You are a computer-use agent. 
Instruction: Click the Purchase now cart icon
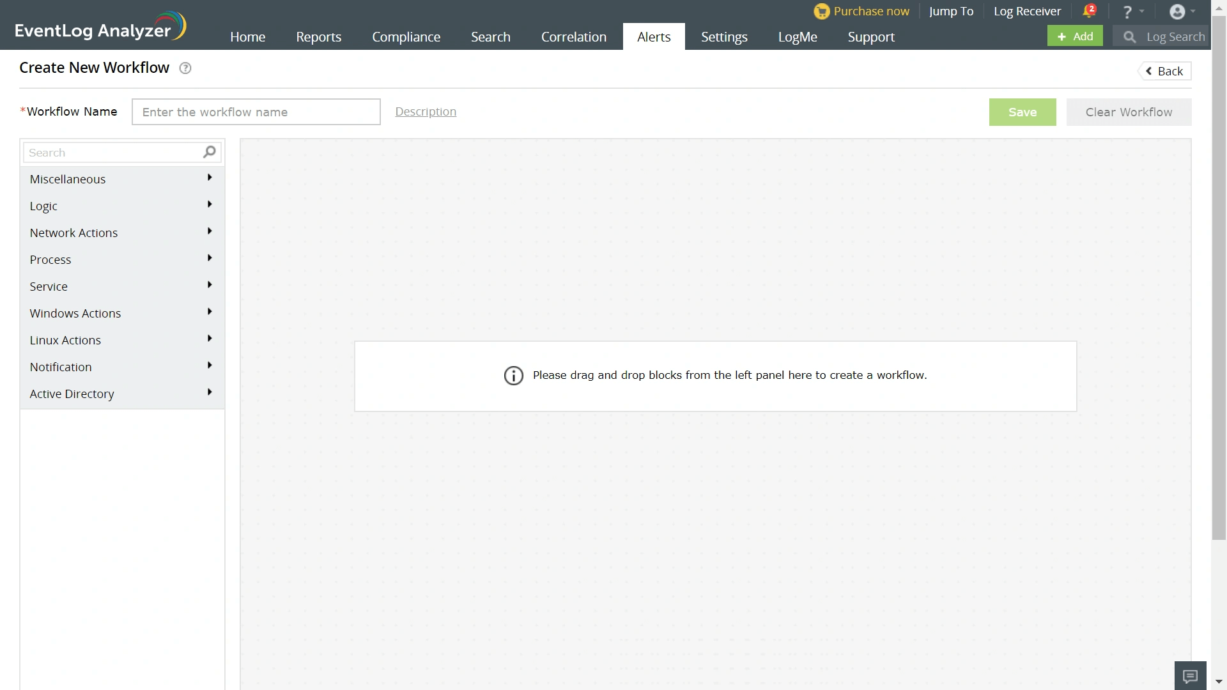821,11
